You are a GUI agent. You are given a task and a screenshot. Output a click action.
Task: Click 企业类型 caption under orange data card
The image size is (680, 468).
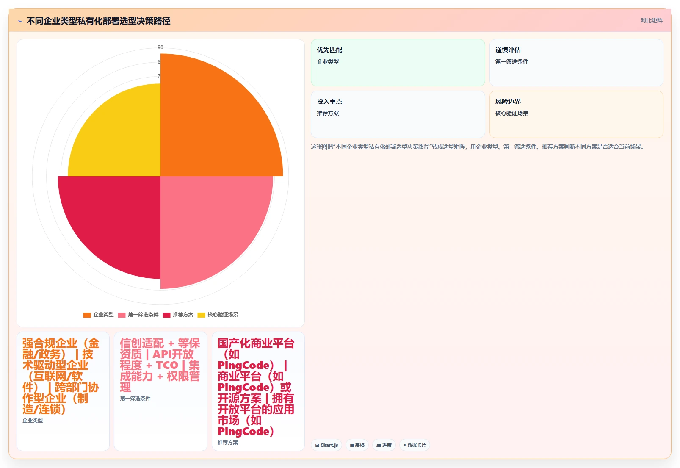click(x=33, y=421)
